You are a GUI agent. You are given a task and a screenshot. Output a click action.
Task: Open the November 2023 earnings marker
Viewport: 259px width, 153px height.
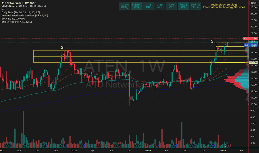(136, 145)
